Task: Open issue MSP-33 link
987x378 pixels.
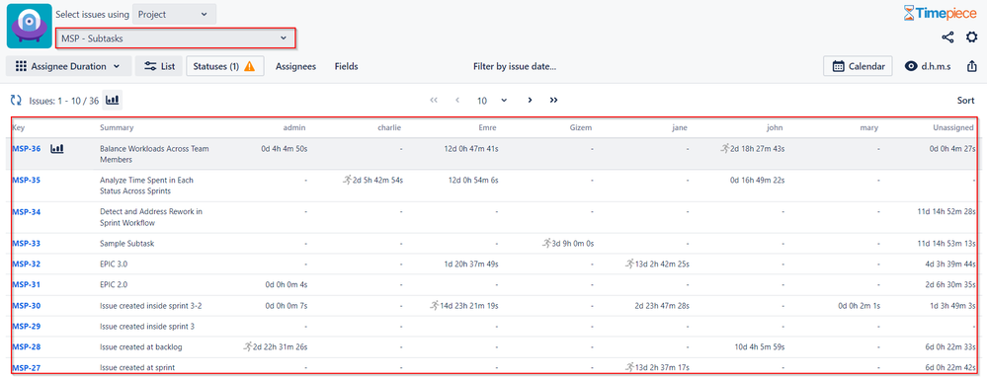Action: [x=27, y=244]
